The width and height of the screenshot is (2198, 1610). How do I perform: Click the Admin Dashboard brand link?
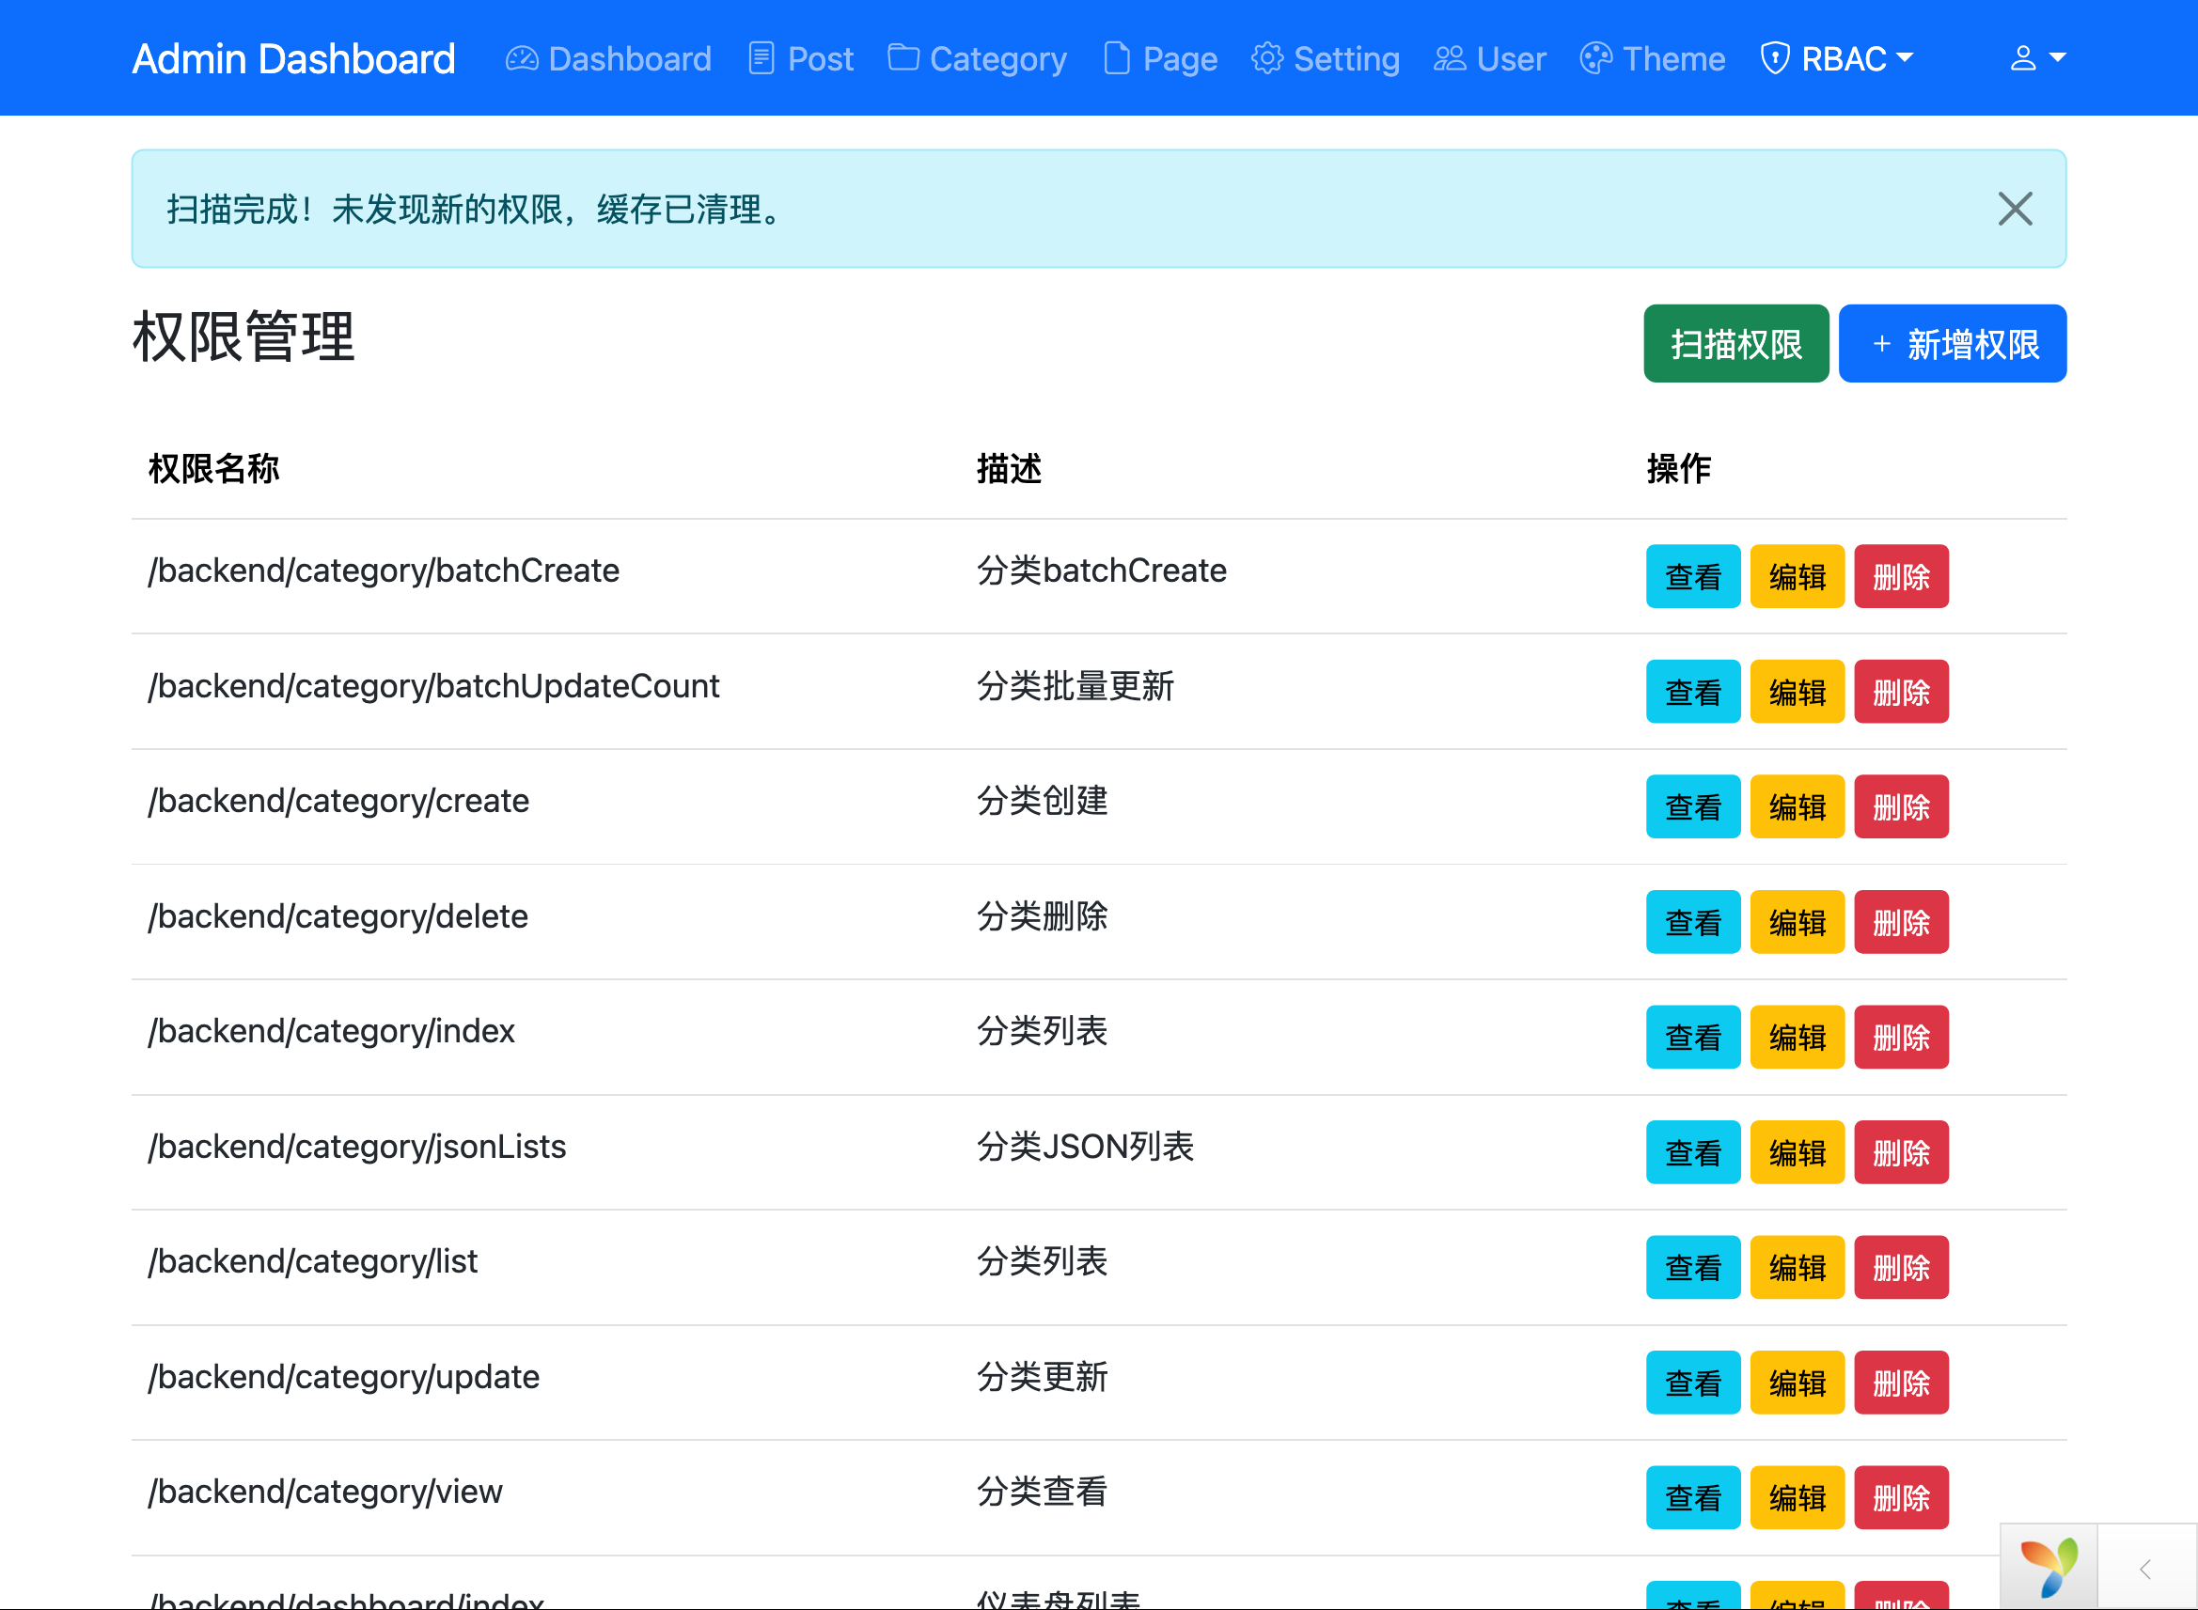coord(293,58)
